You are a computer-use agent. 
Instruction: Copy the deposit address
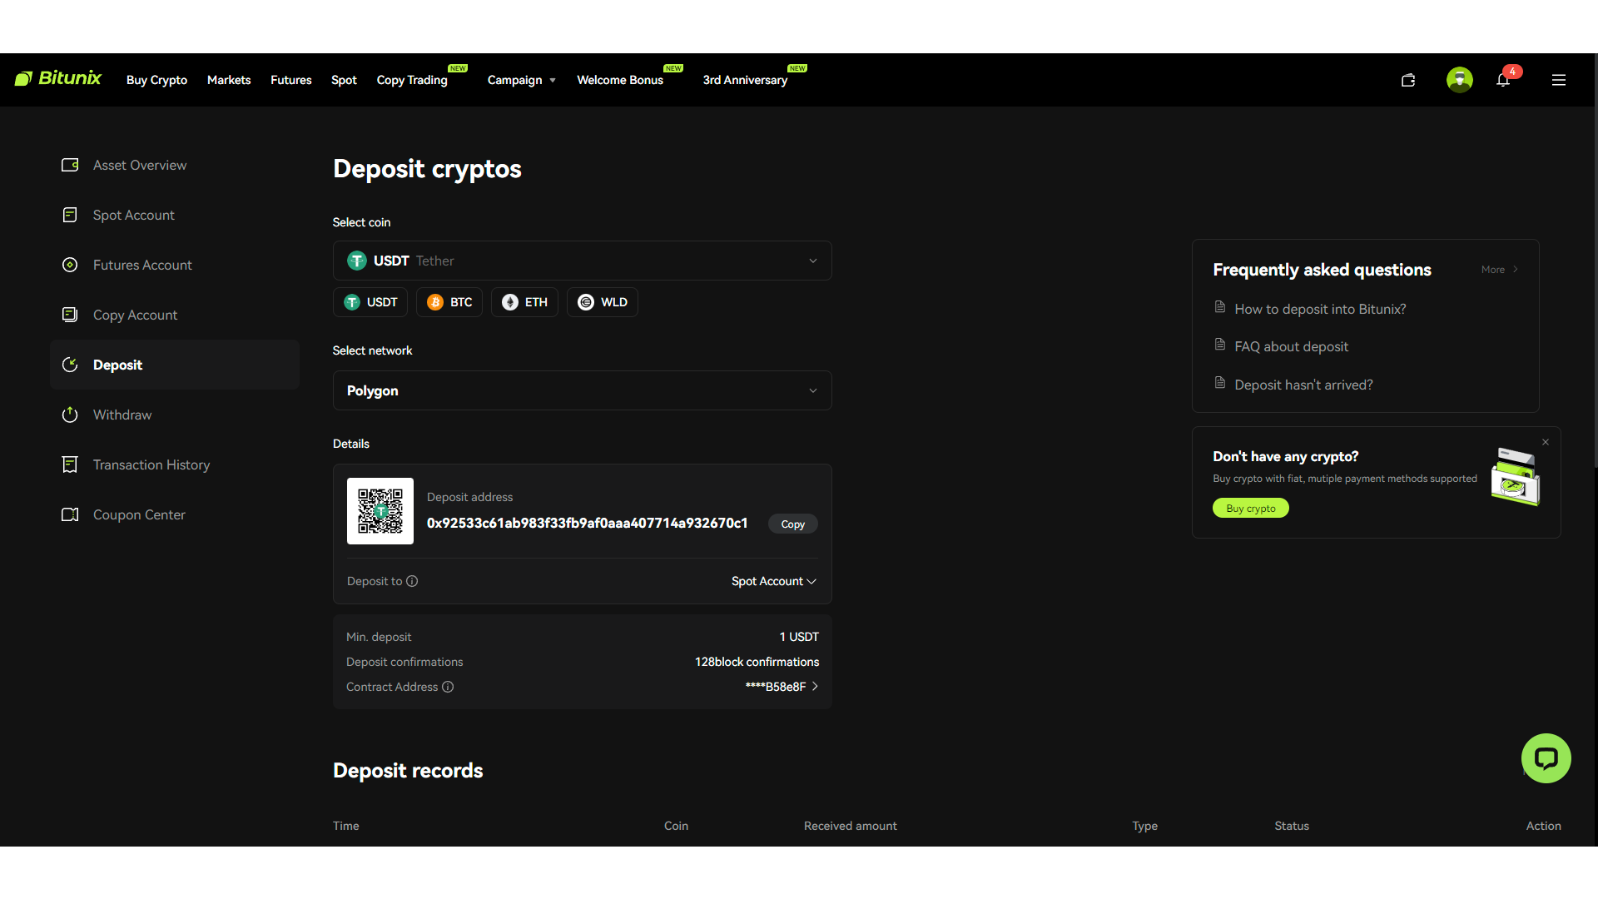pos(793,524)
